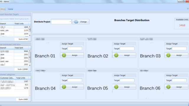Click the scroll down arrow in Total Distributed grid
This screenshot has width=189, height=106.
click(x=30, y=65)
